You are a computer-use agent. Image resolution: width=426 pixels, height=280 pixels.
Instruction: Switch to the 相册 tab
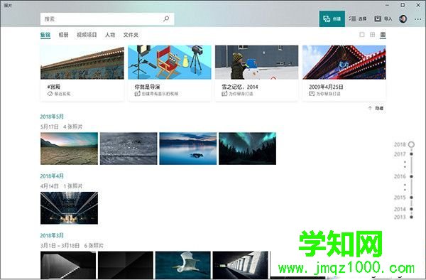tap(63, 35)
